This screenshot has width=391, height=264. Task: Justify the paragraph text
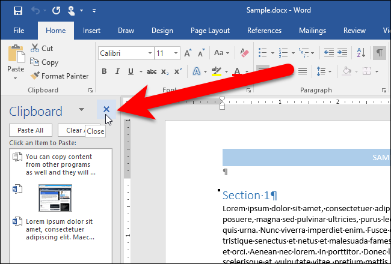point(303,71)
